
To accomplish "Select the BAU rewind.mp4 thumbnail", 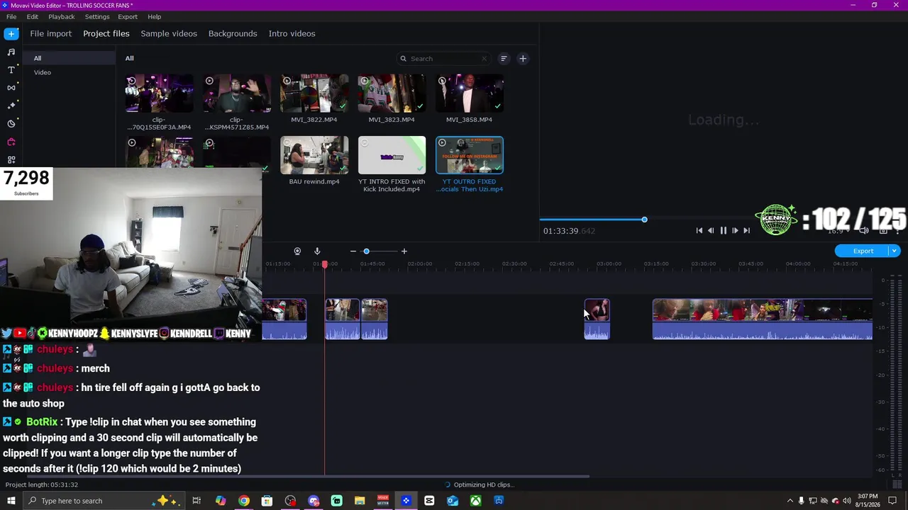I will click(x=314, y=155).
